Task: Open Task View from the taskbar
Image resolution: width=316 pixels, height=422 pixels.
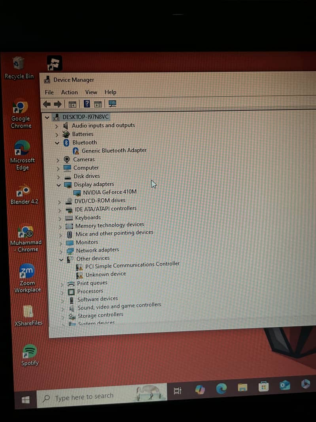Action: click(x=178, y=390)
